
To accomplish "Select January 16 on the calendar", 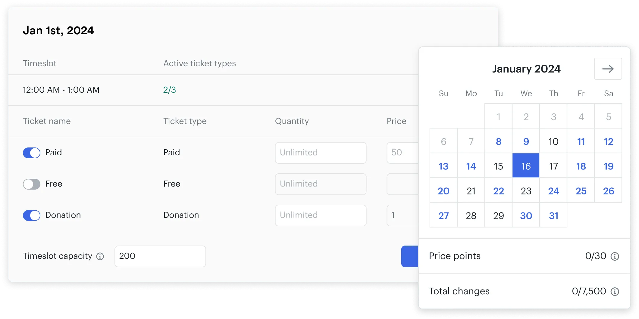I will pyautogui.click(x=526, y=166).
